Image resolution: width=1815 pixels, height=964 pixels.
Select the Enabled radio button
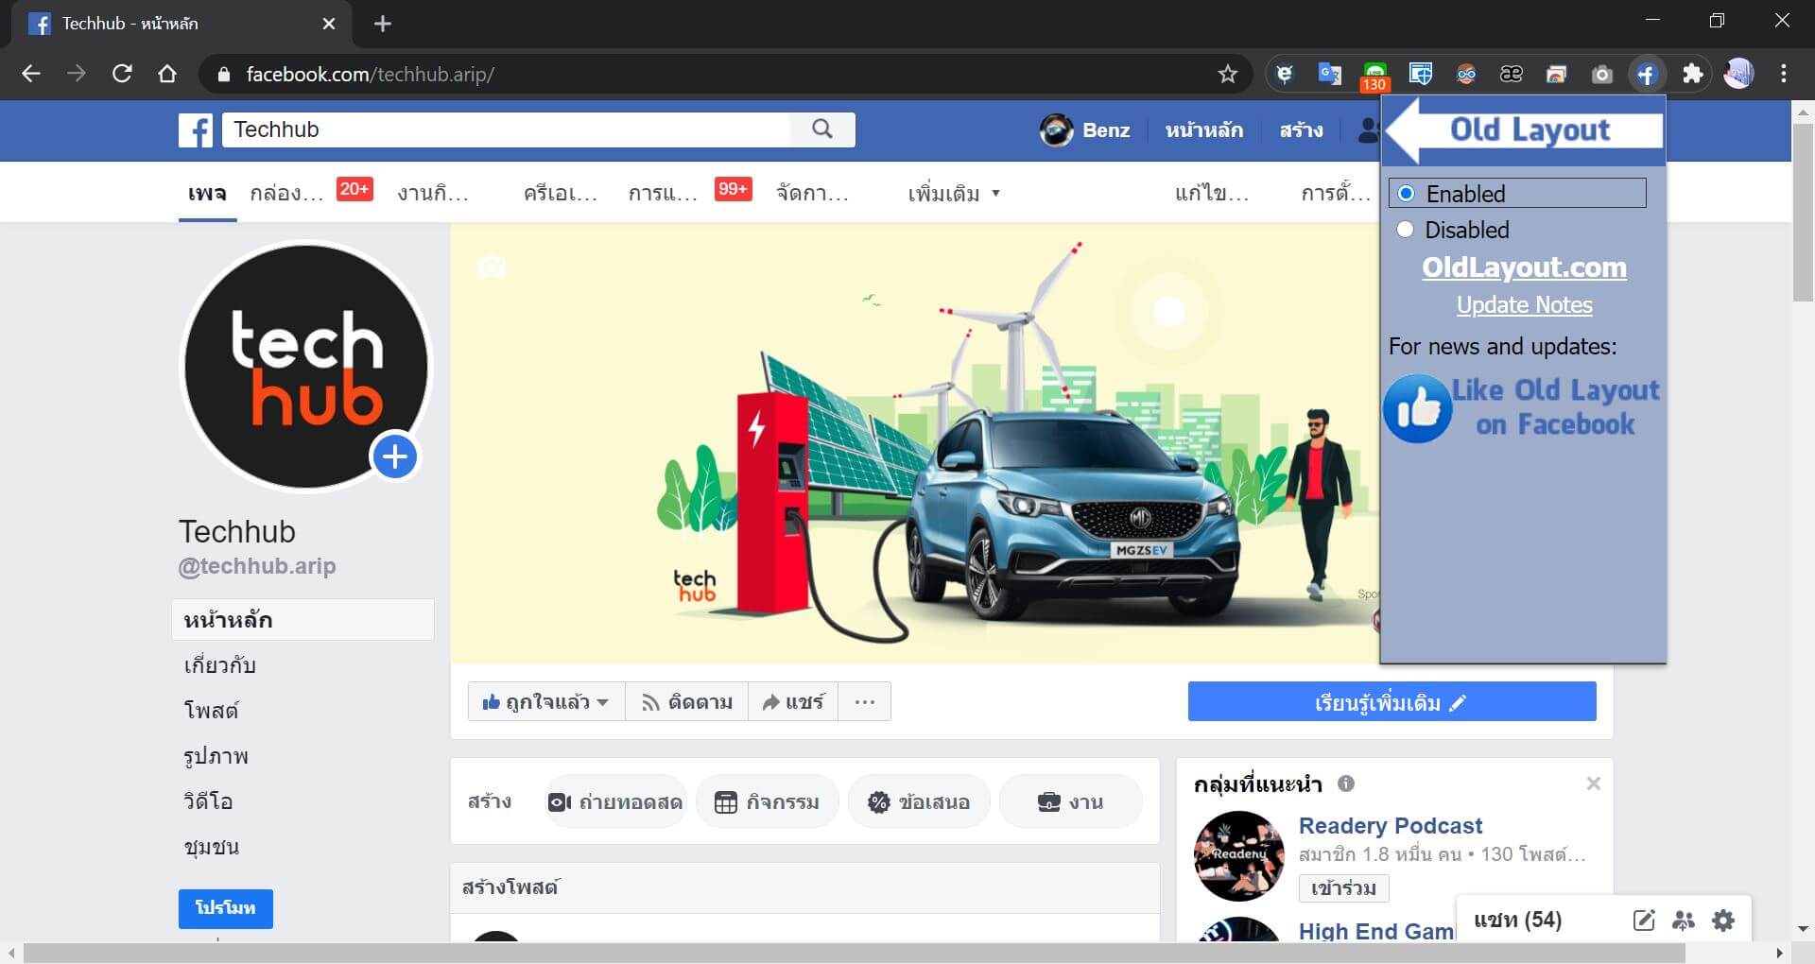[1407, 194]
